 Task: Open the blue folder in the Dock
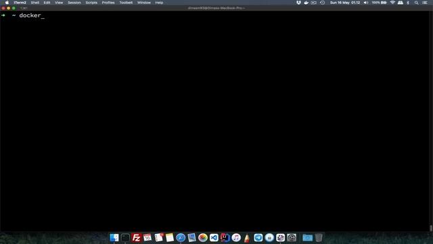pyautogui.click(x=307, y=237)
